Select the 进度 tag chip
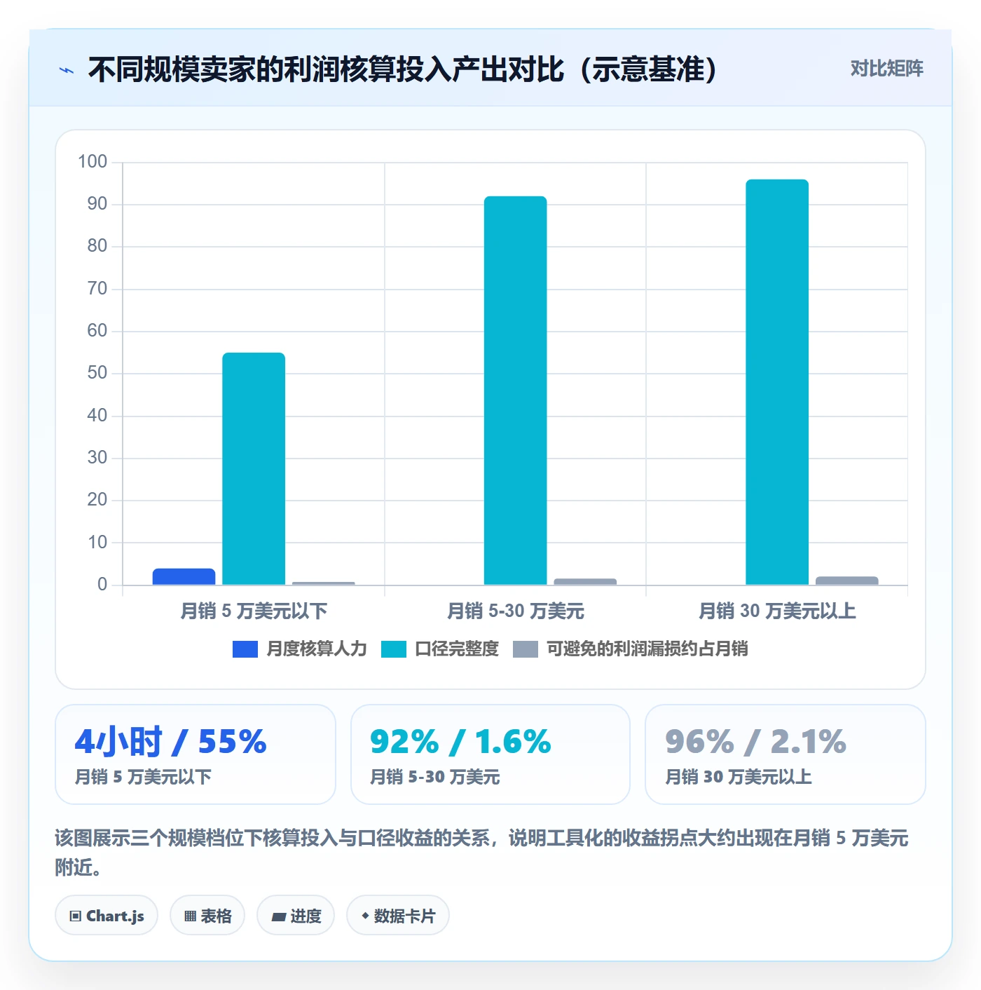 point(296,916)
